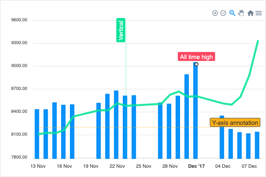
Task: Reset zoom with the home icon
Action: (250, 13)
